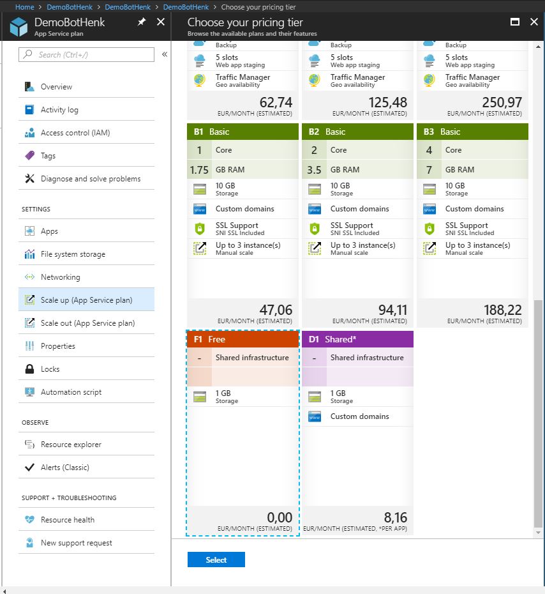Viewport: 545px width, 594px height.
Task: Open Overview menu item
Action: click(x=86, y=86)
